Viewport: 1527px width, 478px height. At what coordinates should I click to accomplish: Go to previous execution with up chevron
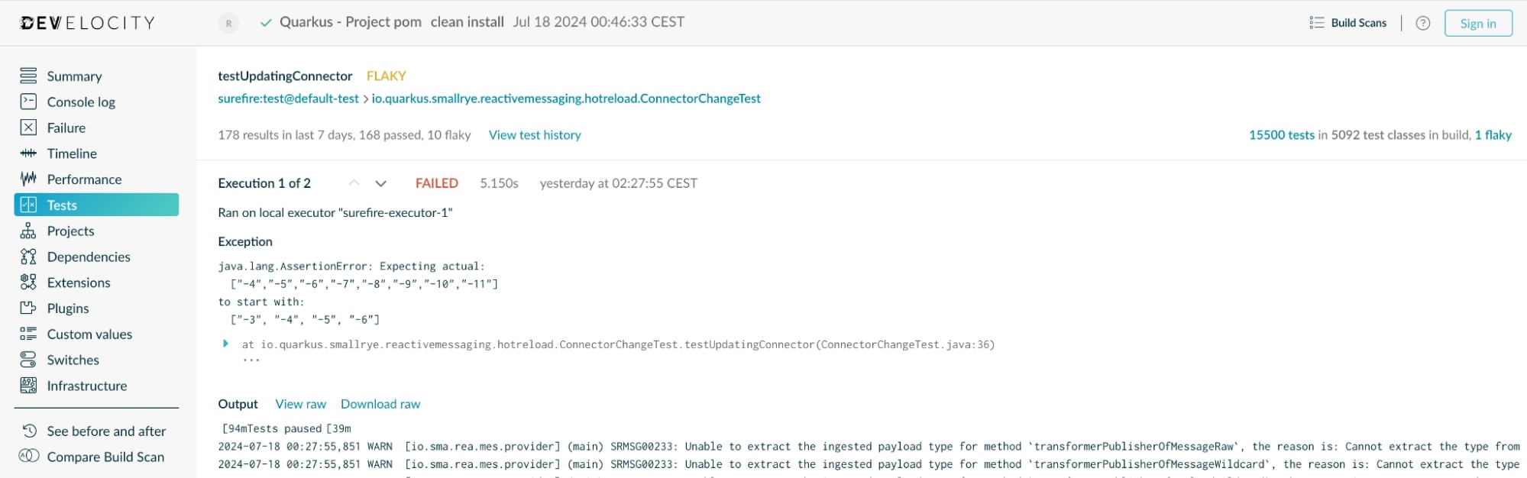[354, 183]
